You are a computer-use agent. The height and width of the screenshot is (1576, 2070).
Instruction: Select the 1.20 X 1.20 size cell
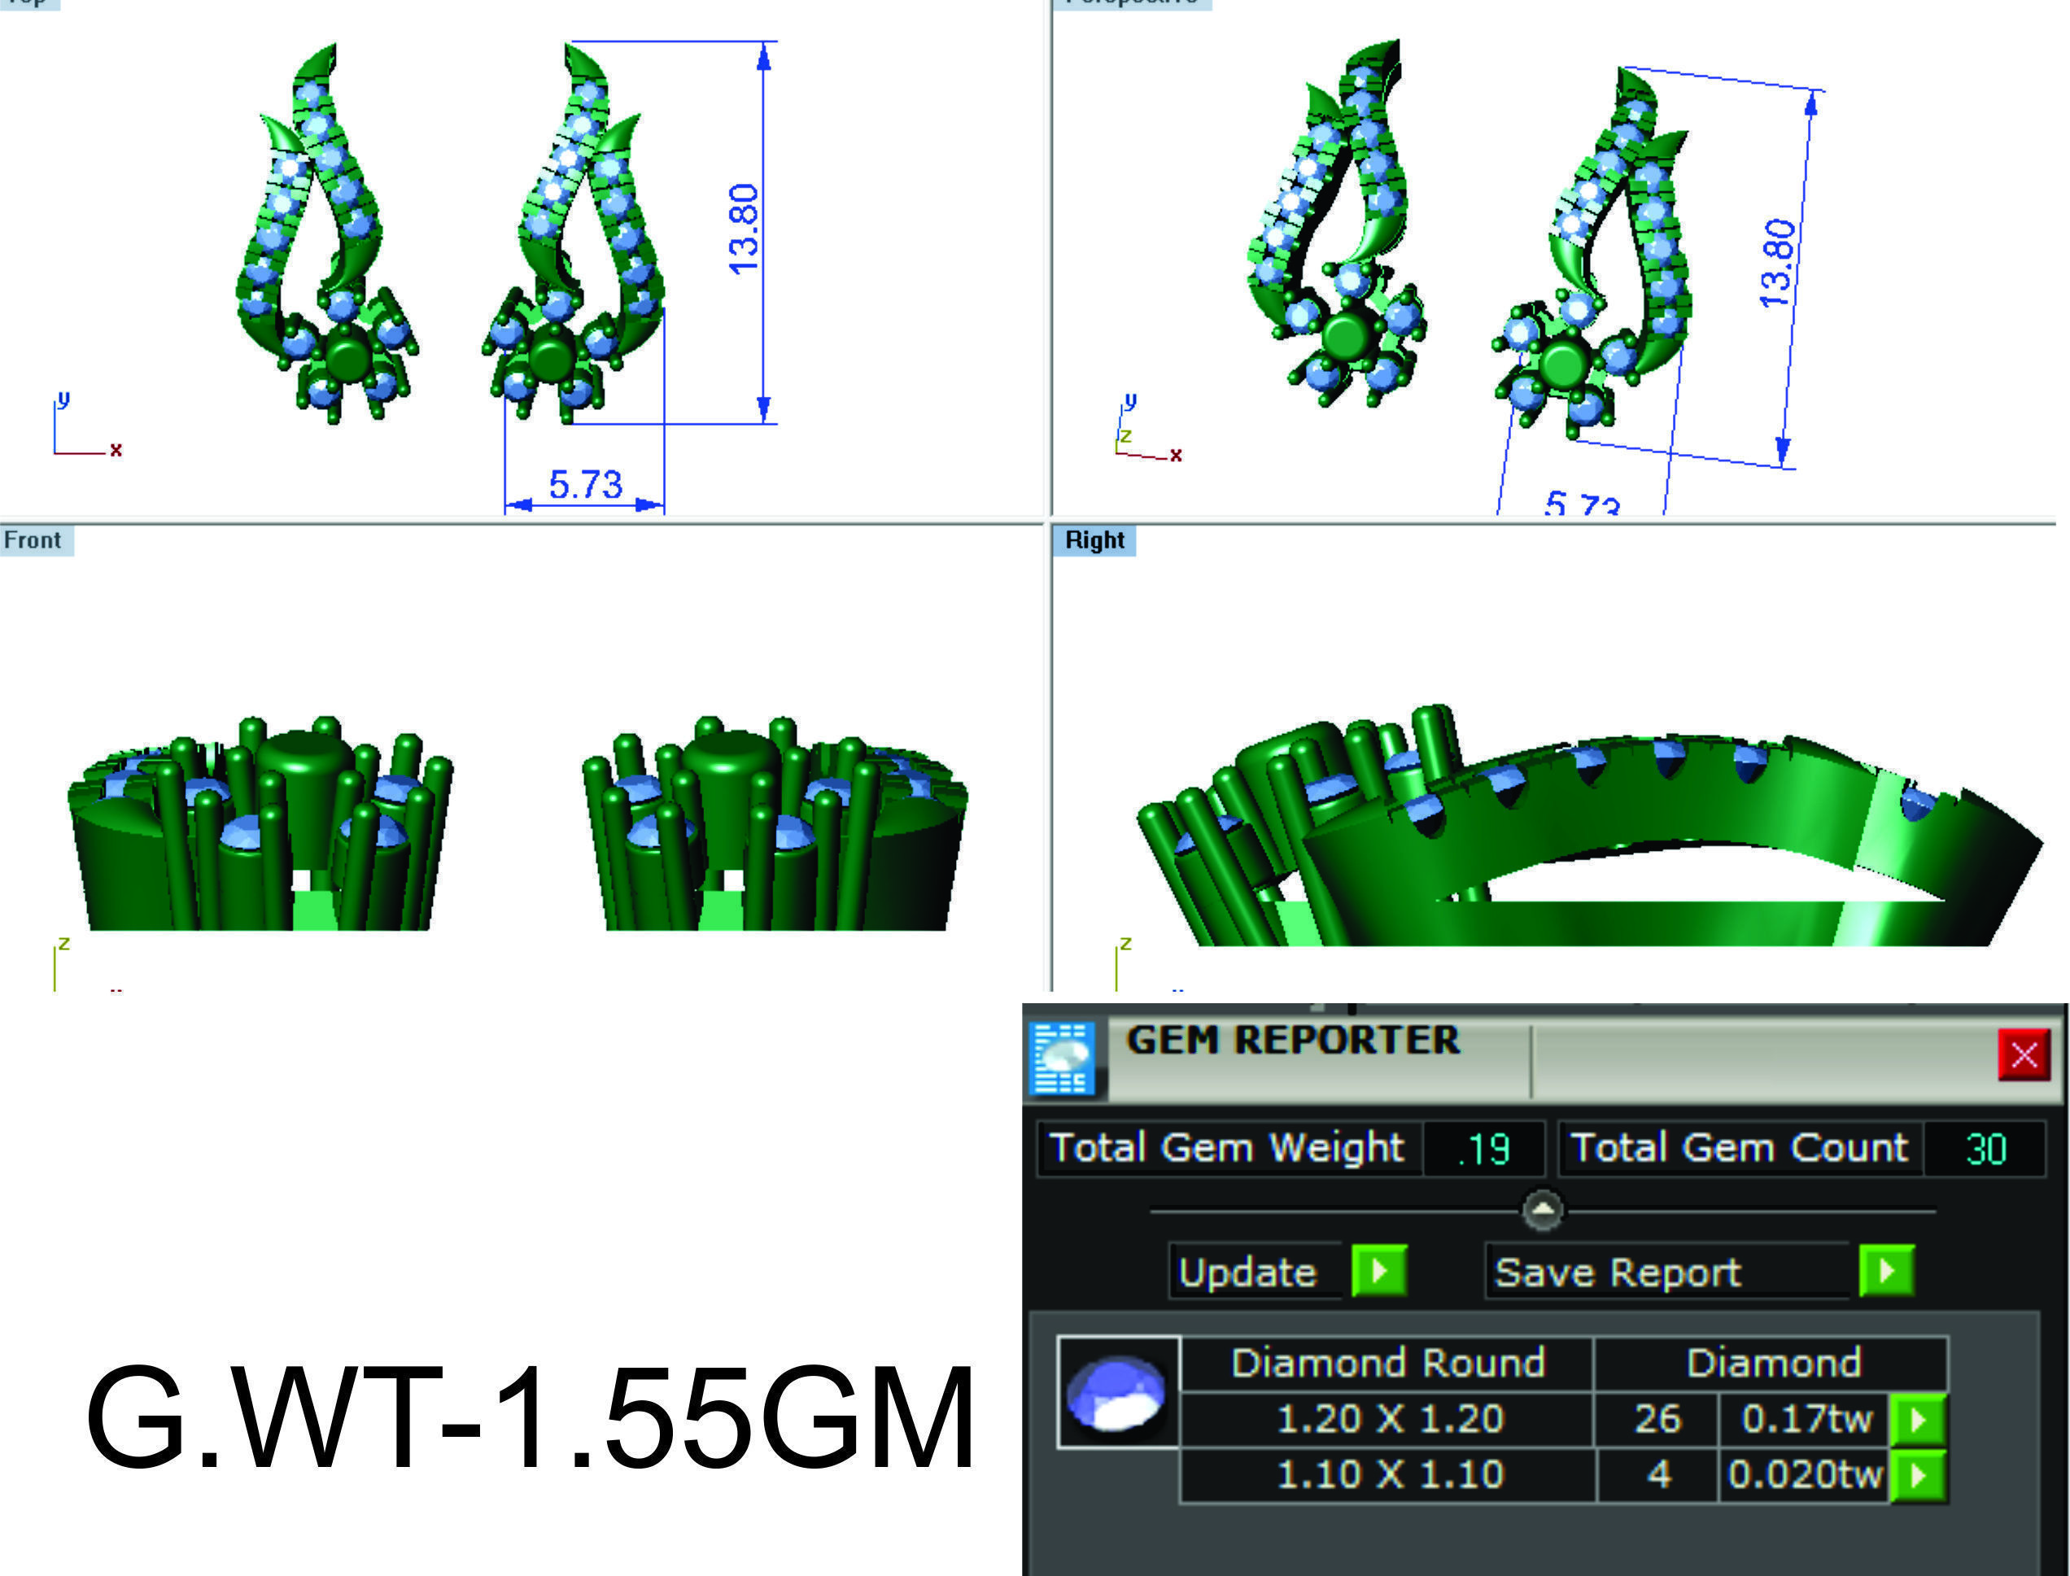coord(1389,1419)
